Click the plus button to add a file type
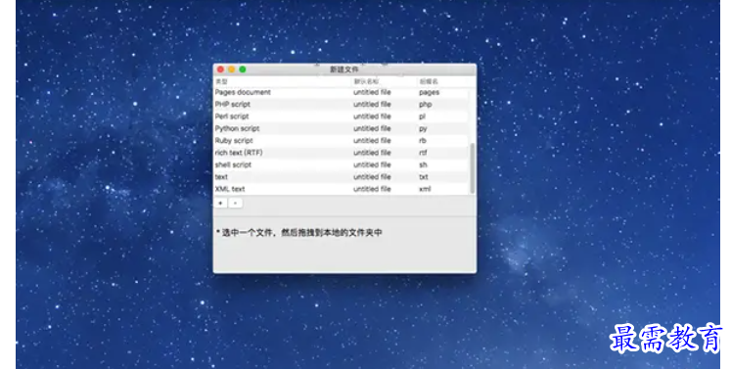 tap(220, 204)
